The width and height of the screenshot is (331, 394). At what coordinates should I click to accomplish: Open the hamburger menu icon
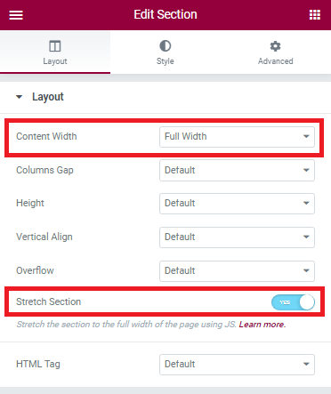click(16, 15)
